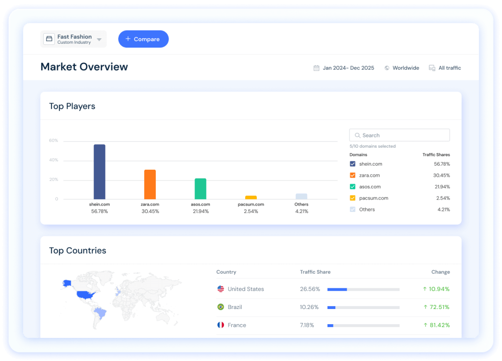Image resolution: width=502 pixels, height=361 pixels.
Task: Click the yellow pacsum.com bar
Action: pos(251,197)
